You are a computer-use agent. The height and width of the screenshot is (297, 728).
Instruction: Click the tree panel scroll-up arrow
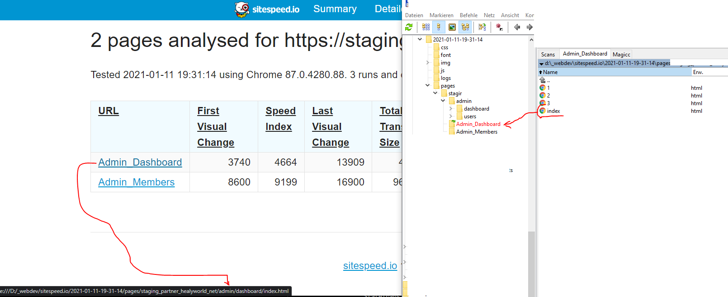(531, 40)
